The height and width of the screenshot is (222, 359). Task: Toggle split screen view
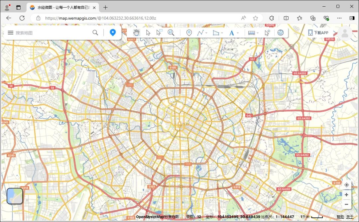[x=286, y=18]
